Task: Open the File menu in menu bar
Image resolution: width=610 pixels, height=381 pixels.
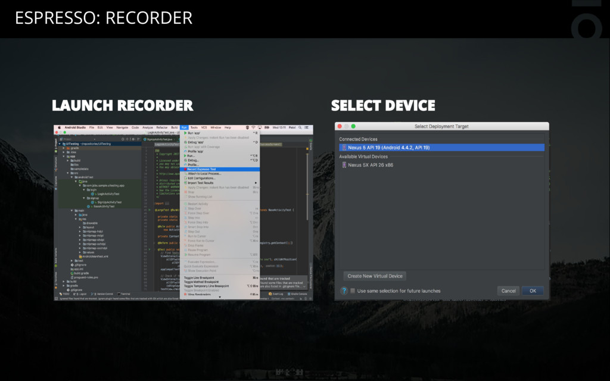Action: click(x=92, y=127)
